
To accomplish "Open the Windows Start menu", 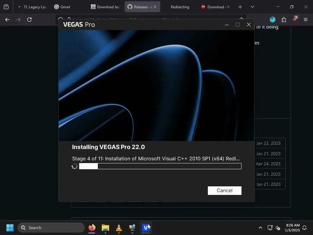I will click(x=10, y=228).
